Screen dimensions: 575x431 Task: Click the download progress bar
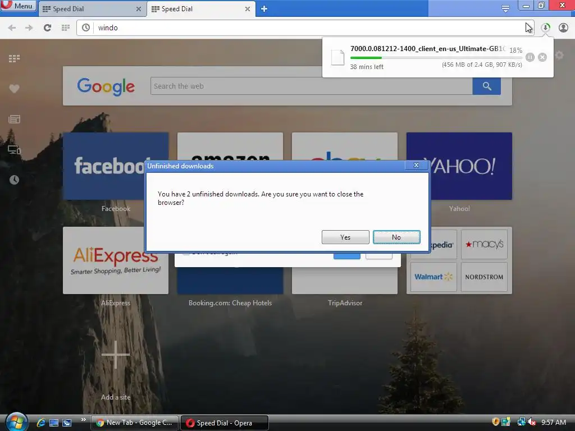coord(436,58)
